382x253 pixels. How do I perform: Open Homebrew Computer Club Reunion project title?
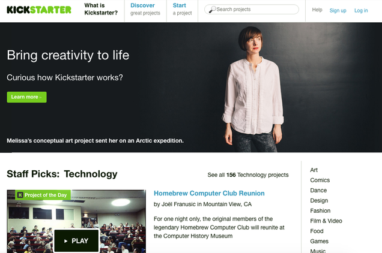pyautogui.click(x=209, y=193)
